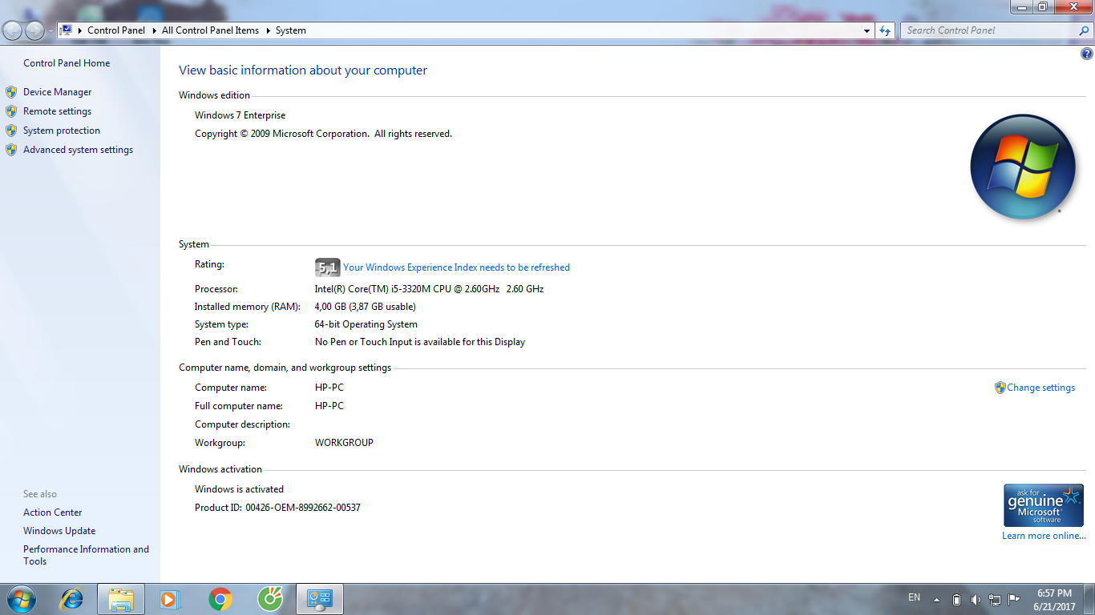Open Windows Update under See also
The width and height of the screenshot is (1095, 615).
(x=59, y=531)
